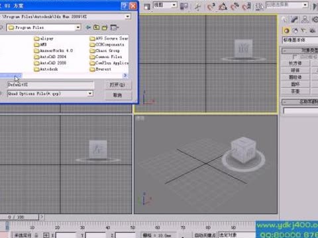This screenshot has width=318, height=238.
Task: Select the Lights category icon
Action: point(304,30)
